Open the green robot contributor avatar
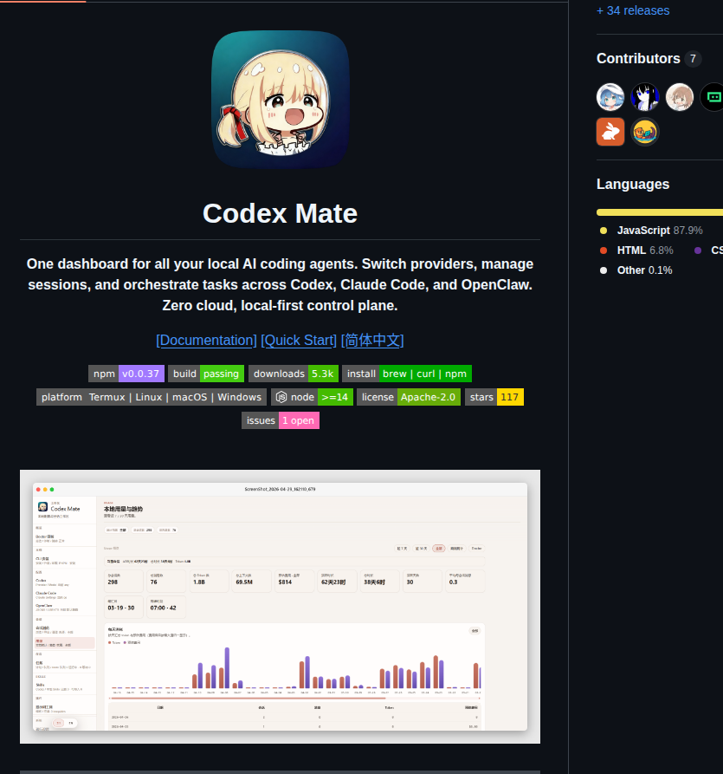 click(713, 97)
